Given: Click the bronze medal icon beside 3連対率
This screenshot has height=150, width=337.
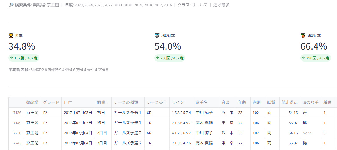Looking at the screenshot, I should 303,36.
